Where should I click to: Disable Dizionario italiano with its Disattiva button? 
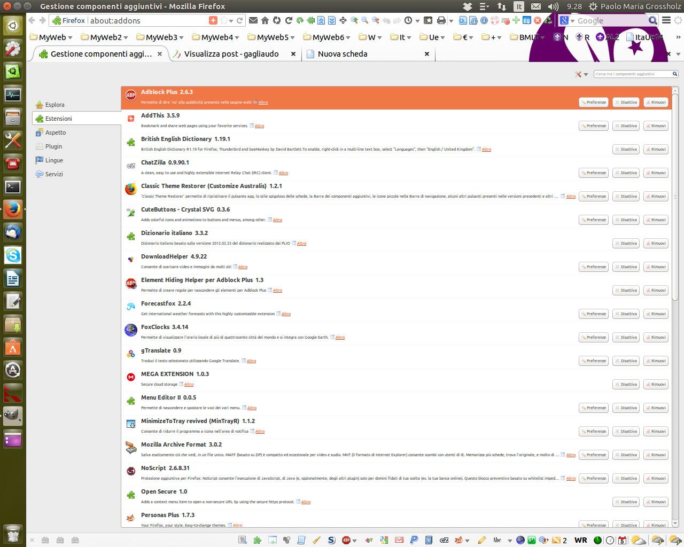click(626, 243)
